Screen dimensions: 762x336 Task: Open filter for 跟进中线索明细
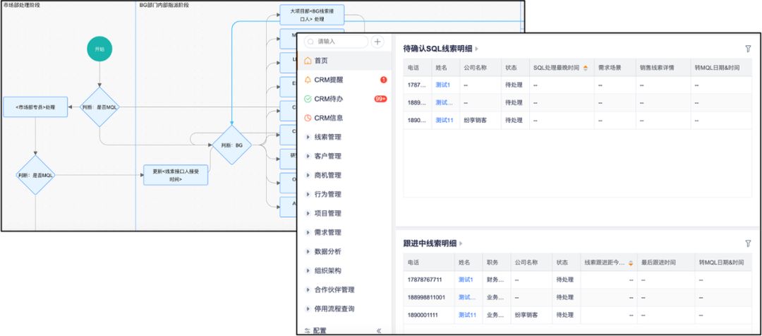point(748,243)
